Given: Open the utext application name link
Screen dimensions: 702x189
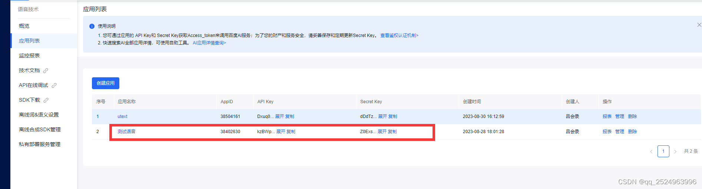Looking at the screenshot, I should tap(122, 117).
